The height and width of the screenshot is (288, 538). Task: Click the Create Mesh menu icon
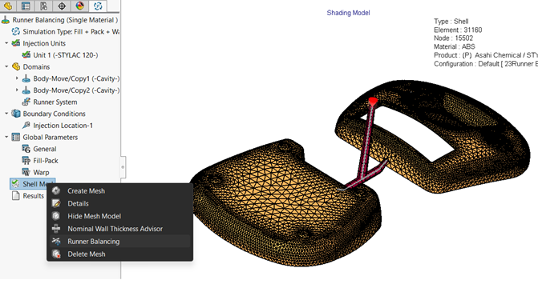click(x=56, y=190)
